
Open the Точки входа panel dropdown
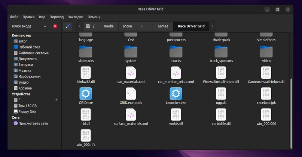coord(45,26)
